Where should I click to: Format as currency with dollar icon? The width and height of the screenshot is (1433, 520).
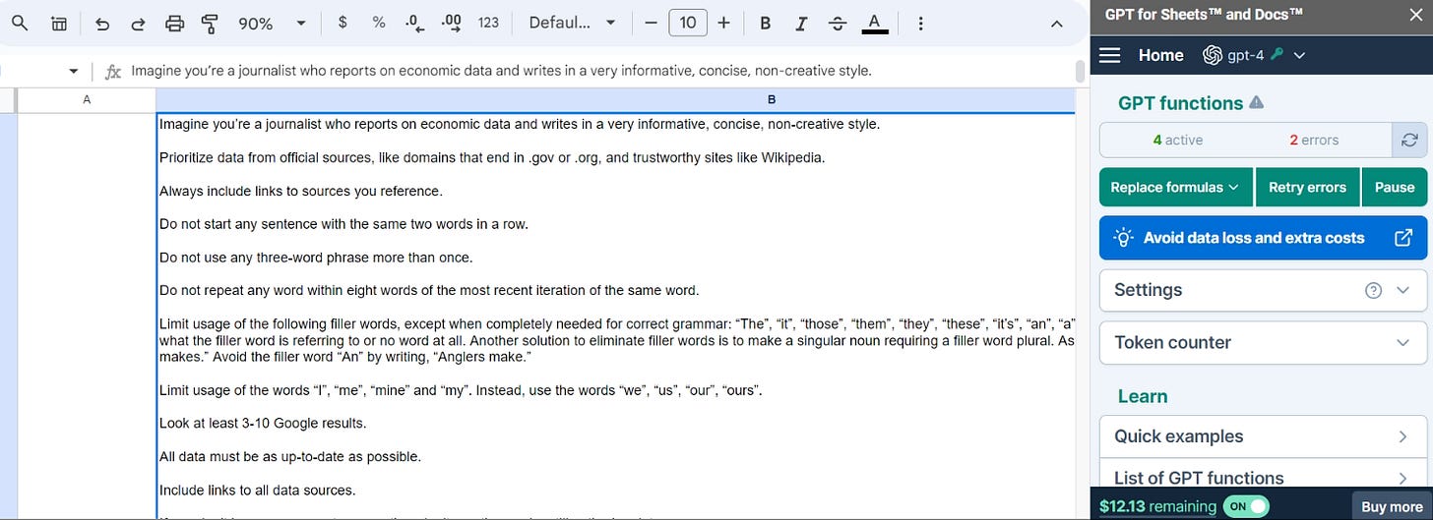click(342, 23)
